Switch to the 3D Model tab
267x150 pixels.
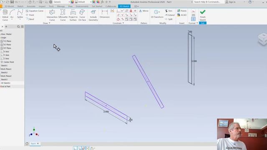coord(9,6)
